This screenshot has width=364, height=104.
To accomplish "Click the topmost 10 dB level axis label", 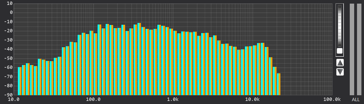I will 10,3.
